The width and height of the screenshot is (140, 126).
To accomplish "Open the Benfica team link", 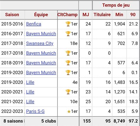I will click(x=34, y=24).
